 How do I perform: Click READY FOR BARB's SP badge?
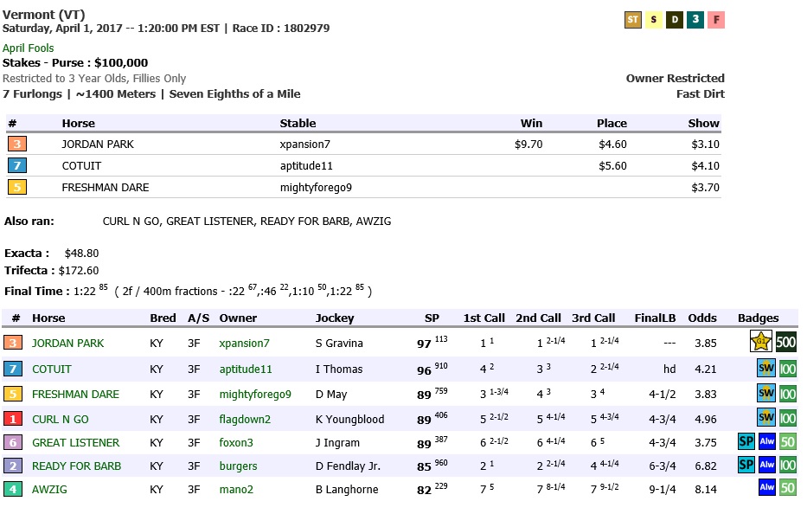746,465
